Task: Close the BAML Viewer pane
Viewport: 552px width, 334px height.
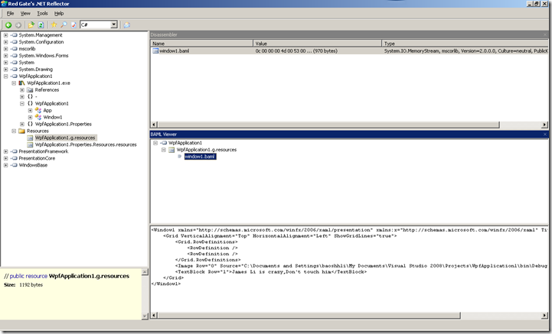Action: point(545,135)
